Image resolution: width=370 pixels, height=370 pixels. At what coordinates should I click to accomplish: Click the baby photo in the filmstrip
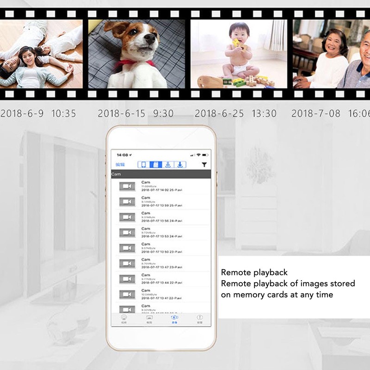pyautogui.click(x=238, y=54)
